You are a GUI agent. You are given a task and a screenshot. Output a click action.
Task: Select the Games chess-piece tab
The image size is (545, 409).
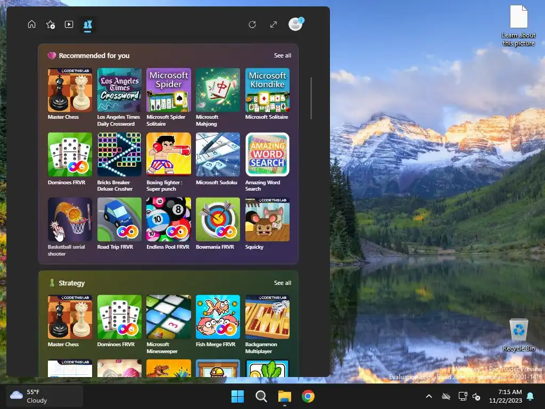[88, 24]
